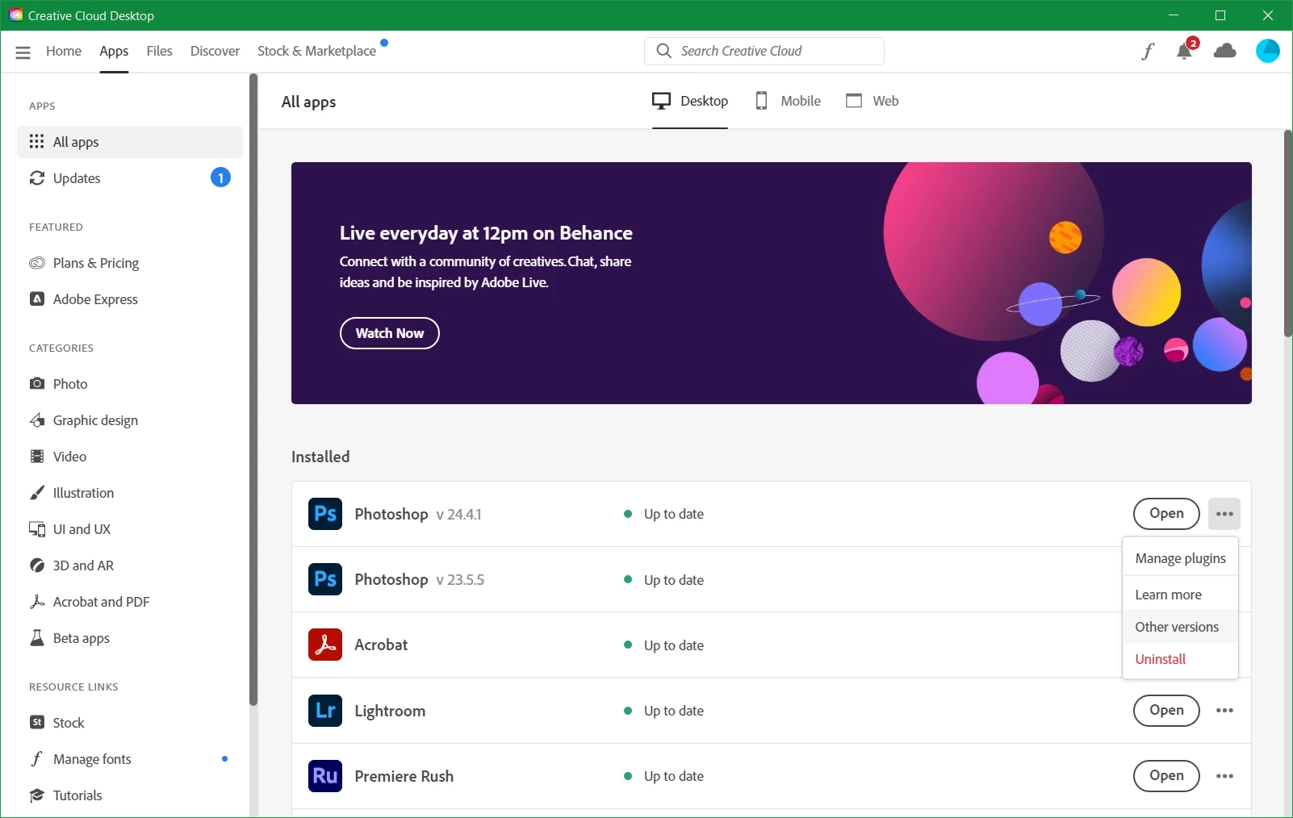Select the Illustration category
Image resolution: width=1293 pixels, height=818 pixels.
[x=129, y=493]
